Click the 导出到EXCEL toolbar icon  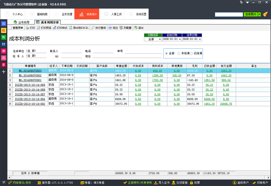pyautogui.click(x=70, y=28)
